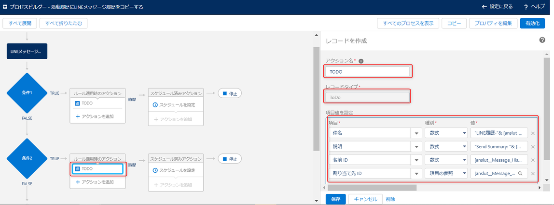
Task: Click the question mark icon beside ヘルプ
Action: click(526, 7)
